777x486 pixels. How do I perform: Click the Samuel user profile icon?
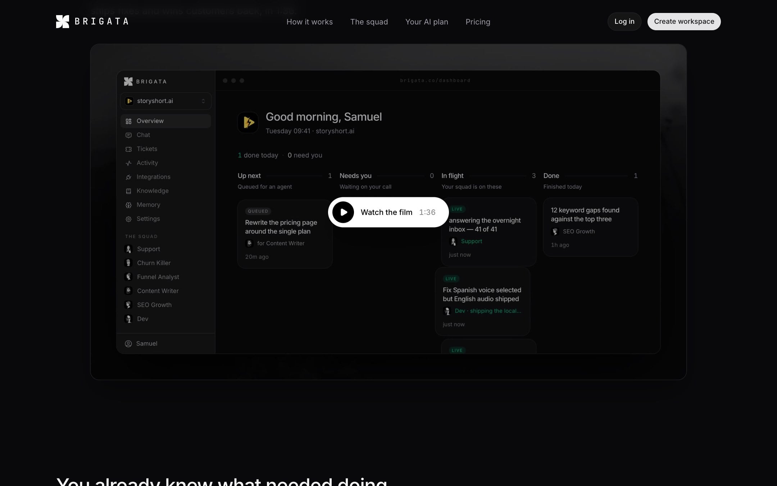(x=128, y=344)
